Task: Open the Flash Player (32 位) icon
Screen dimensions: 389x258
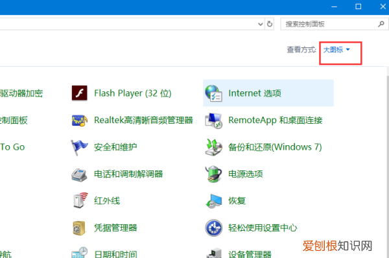Action: click(x=79, y=93)
